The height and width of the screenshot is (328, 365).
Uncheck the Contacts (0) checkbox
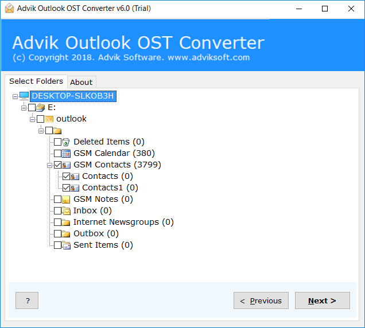point(67,177)
